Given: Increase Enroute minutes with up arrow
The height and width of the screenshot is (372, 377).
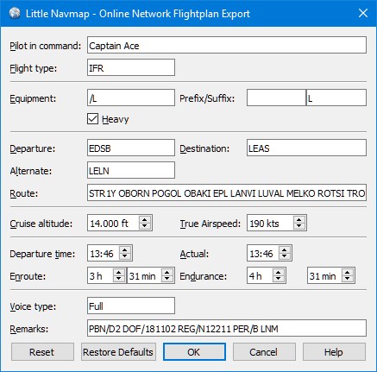Looking at the screenshot, I should point(167,272).
